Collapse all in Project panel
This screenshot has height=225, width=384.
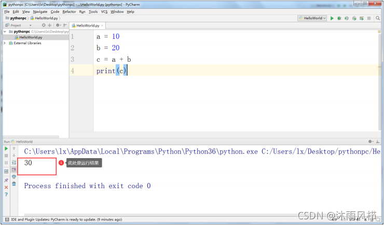click(50, 25)
